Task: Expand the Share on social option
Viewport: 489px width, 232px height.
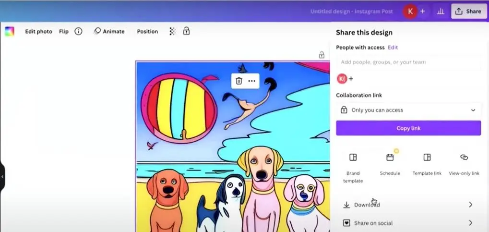Action: (408, 223)
